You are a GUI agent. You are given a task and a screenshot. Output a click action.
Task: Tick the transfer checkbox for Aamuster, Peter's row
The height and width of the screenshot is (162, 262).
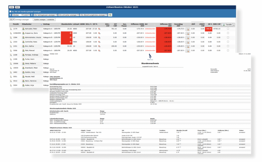tap(228, 29)
